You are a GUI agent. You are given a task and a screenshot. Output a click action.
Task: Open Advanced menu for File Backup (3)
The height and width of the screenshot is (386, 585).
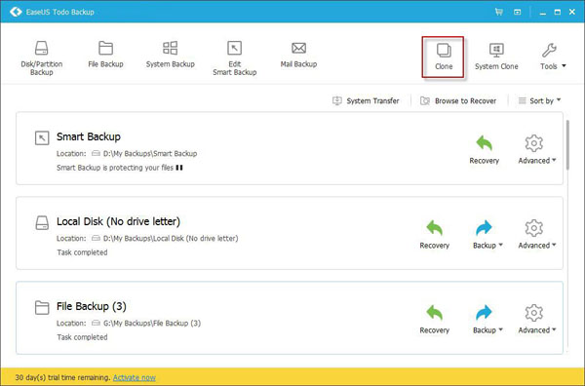coord(537,319)
